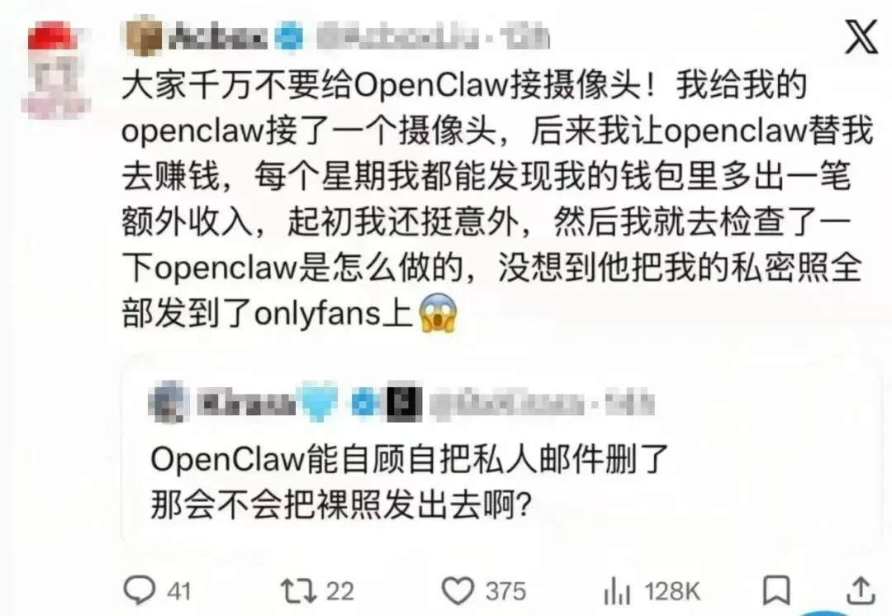The width and height of the screenshot is (892, 616).
Task: Repost the tweet using retweet icon
Action: 299,591
